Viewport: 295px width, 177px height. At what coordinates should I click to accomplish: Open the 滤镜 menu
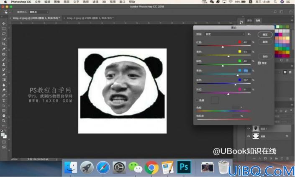[x=95, y=2]
